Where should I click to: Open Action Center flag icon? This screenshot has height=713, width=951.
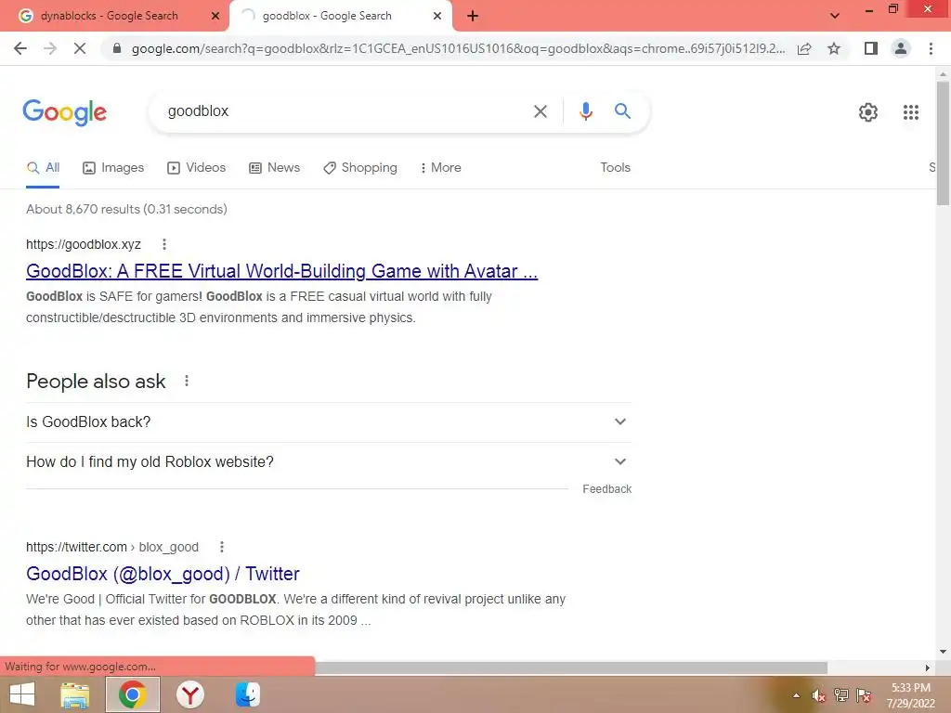pyautogui.click(x=864, y=695)
